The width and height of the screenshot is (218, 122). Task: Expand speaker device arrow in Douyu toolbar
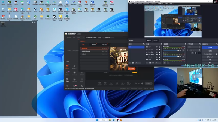click(131, 83)
